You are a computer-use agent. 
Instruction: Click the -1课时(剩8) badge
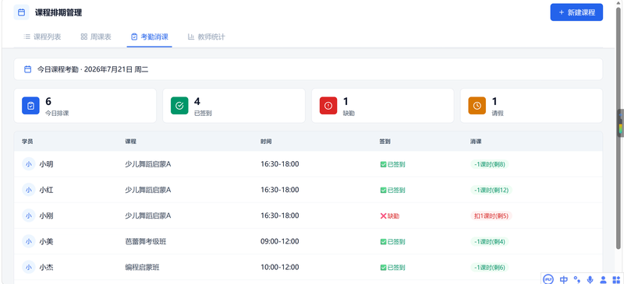tap(489, 164)
